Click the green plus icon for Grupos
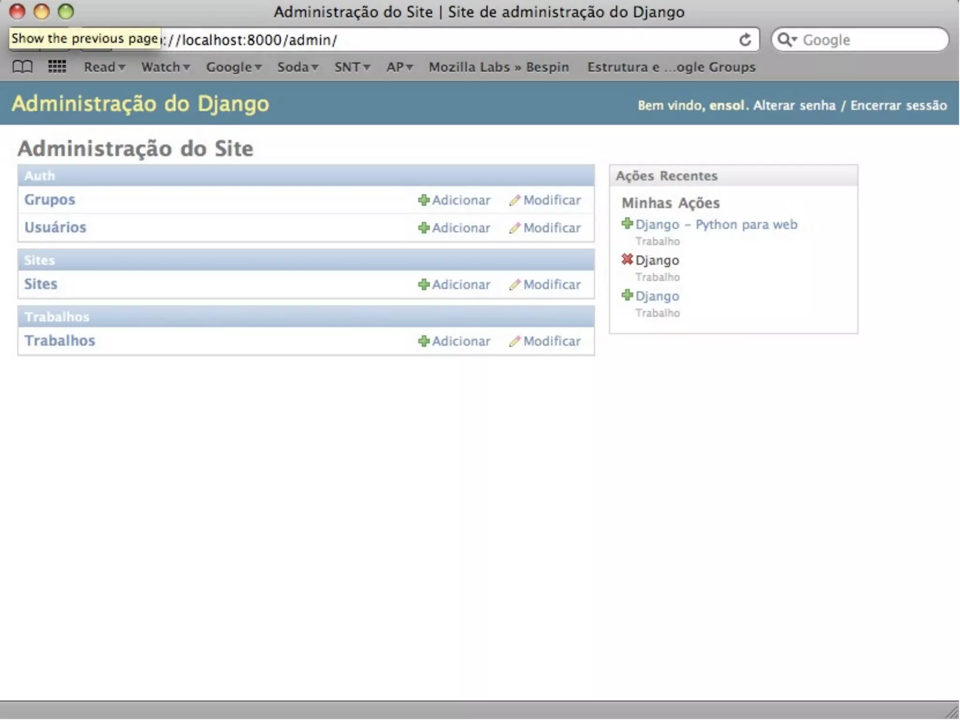The image size is (960, 720). pos(424,200)
